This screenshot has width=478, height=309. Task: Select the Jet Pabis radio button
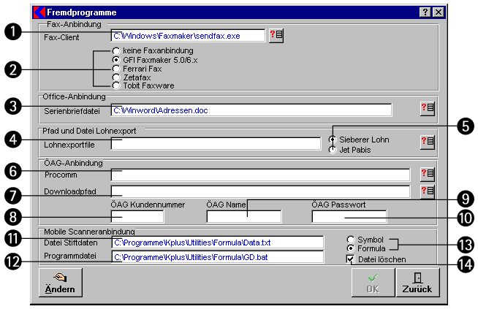click(x=333, y=150)
